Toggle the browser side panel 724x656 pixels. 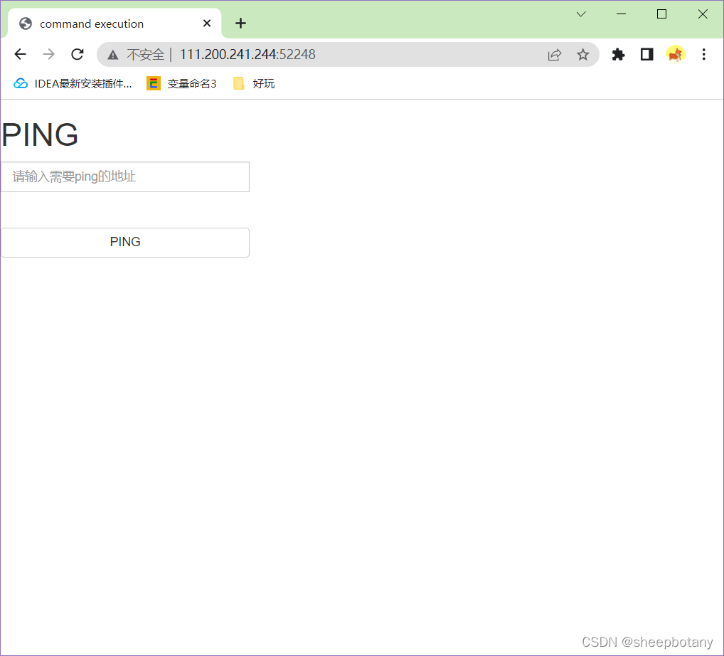pyautogui.click(x=647, y=55)
